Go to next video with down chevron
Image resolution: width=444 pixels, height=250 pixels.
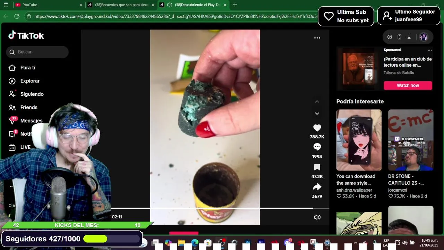click(317, 114)
